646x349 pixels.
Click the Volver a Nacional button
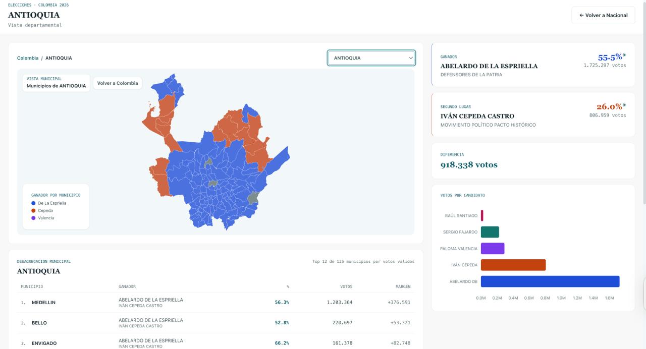coord(603,15)
